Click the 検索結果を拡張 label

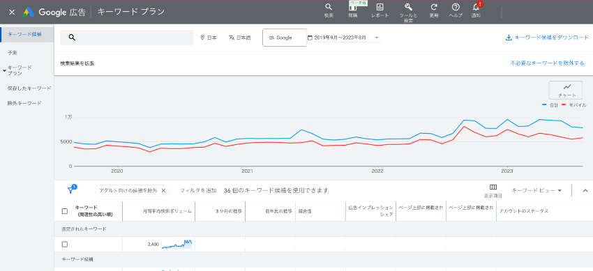77,63
